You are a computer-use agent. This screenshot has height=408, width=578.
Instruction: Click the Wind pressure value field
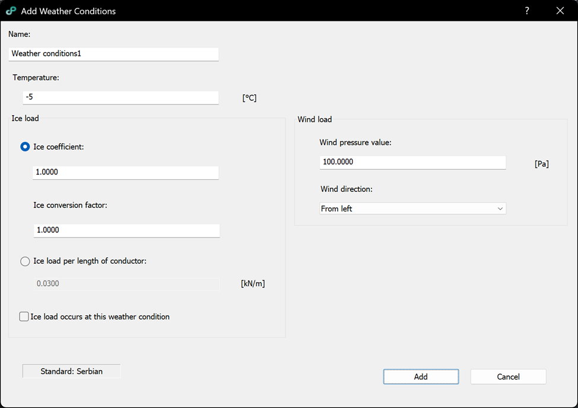[412, 162]
